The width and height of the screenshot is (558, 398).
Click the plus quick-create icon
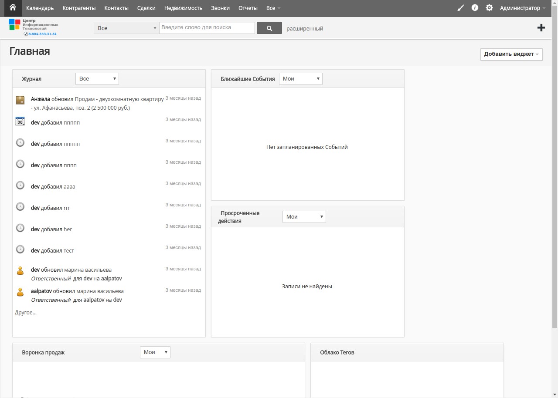(541, 28)
